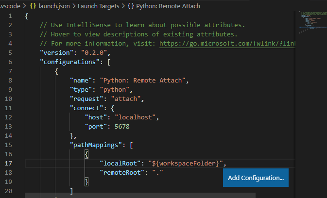Open the launch.json breadcrumb item
The image size is (327, 198).
coord(54,6)
